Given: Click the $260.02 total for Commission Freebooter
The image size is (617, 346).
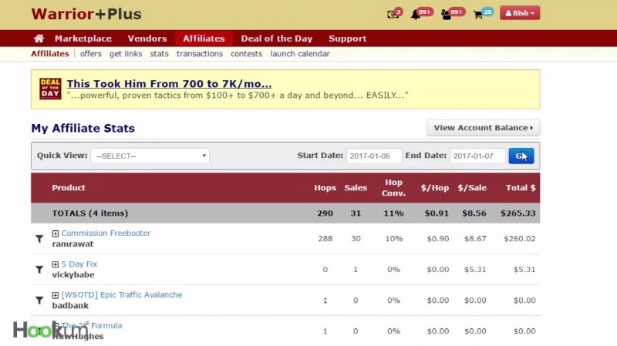Looking at the screenshot, I should 519,239.
